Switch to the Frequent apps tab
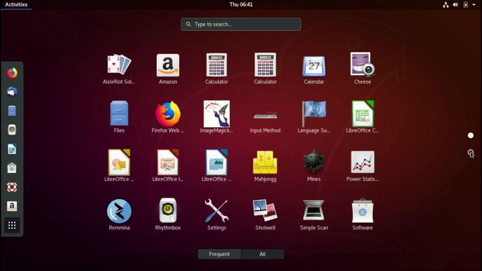This screenshot has height=271, width=482. point(219,254)
